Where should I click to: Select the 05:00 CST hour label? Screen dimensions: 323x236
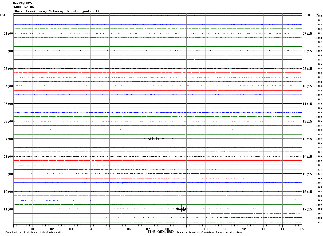[x=8, y=104]
